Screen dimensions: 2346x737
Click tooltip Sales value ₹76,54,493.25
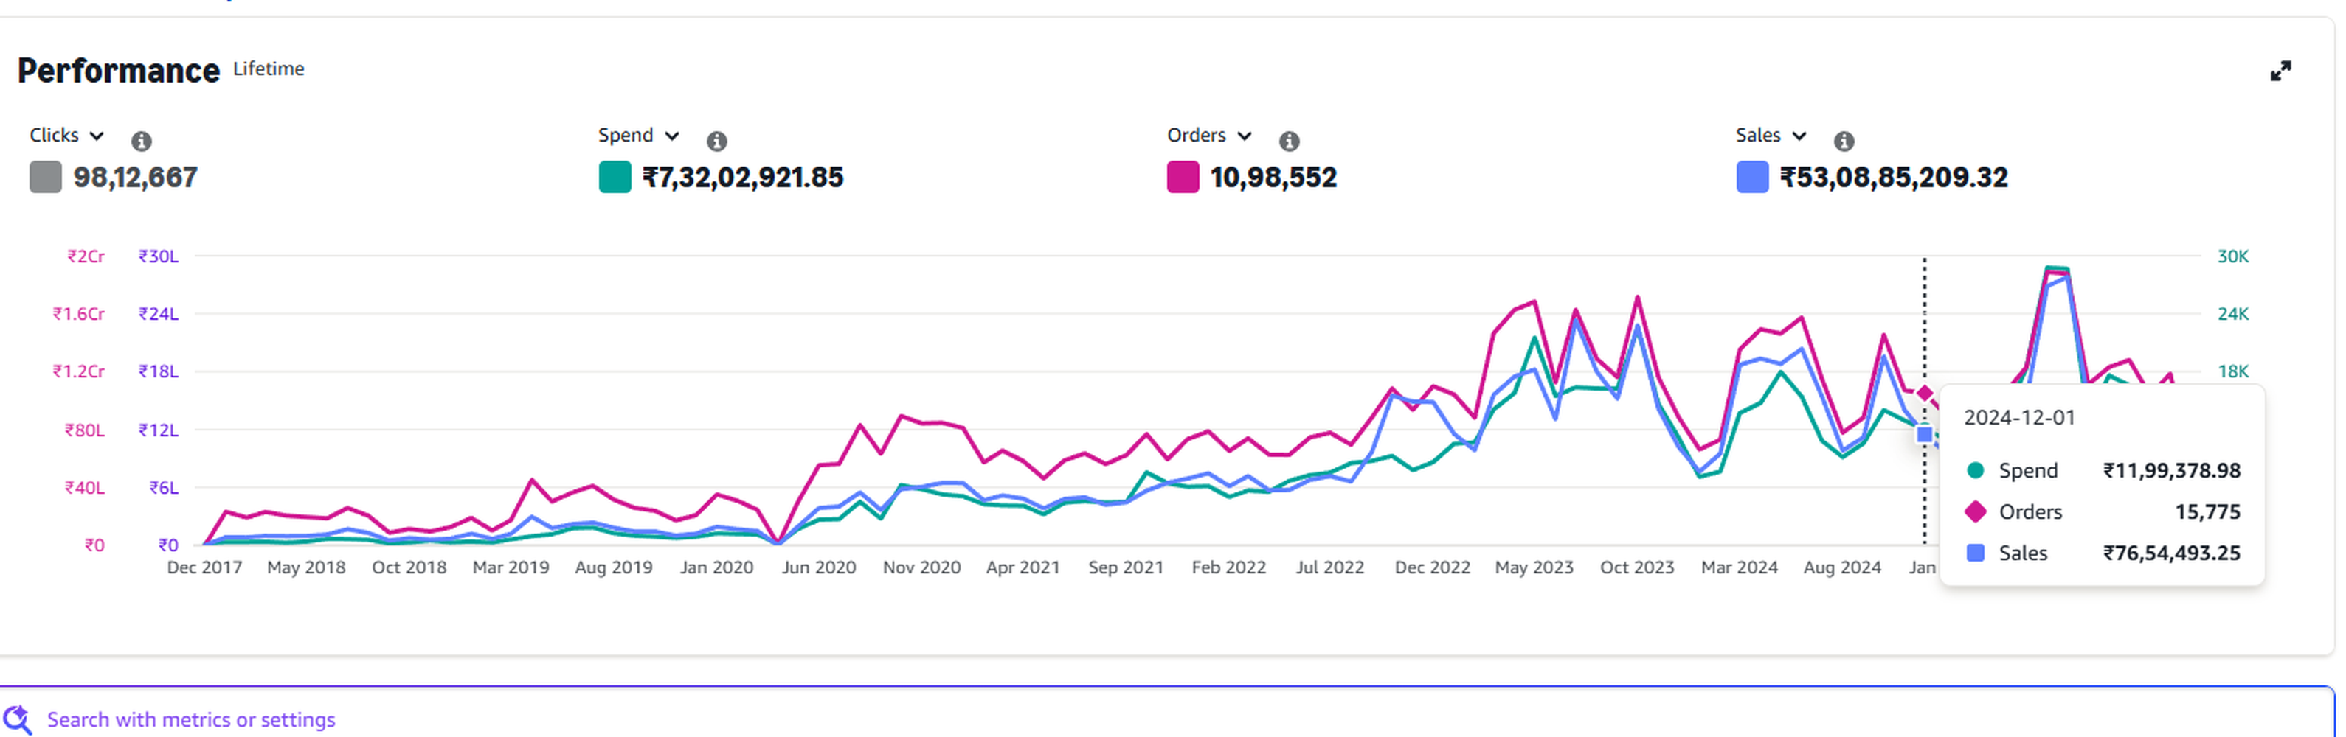click(2171, 553)
